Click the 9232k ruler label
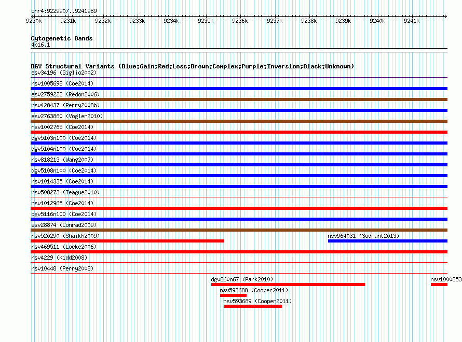 tap(103, 21)
